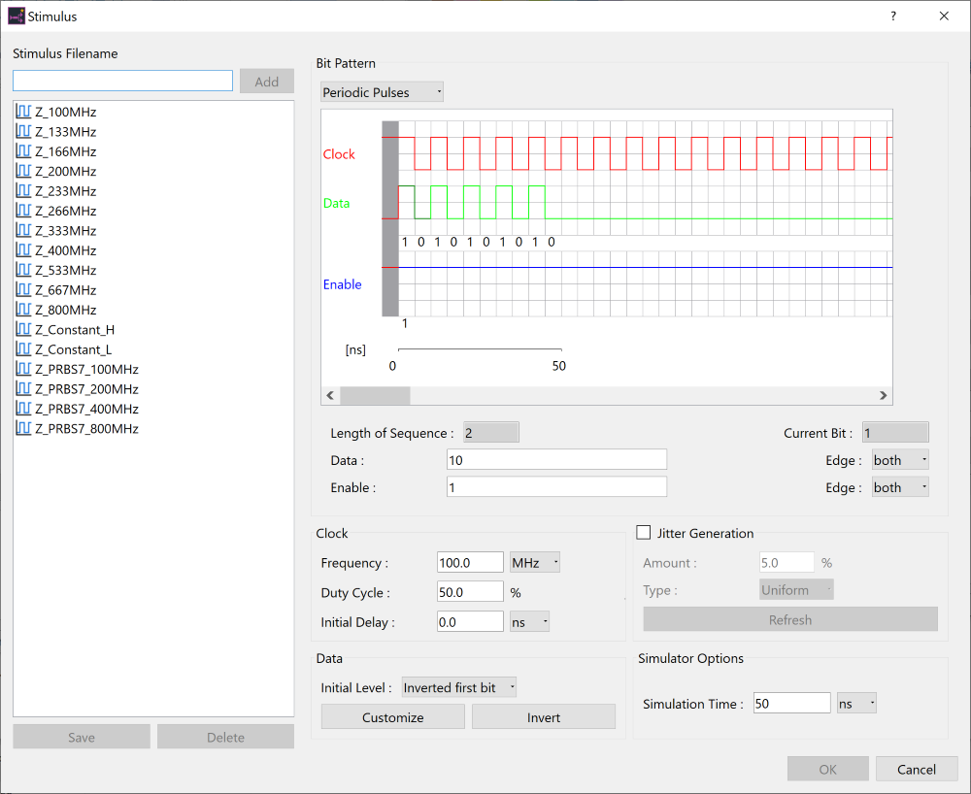
Task: Click the Z_Constant_H waveform icon
Action: coord(24,330)
